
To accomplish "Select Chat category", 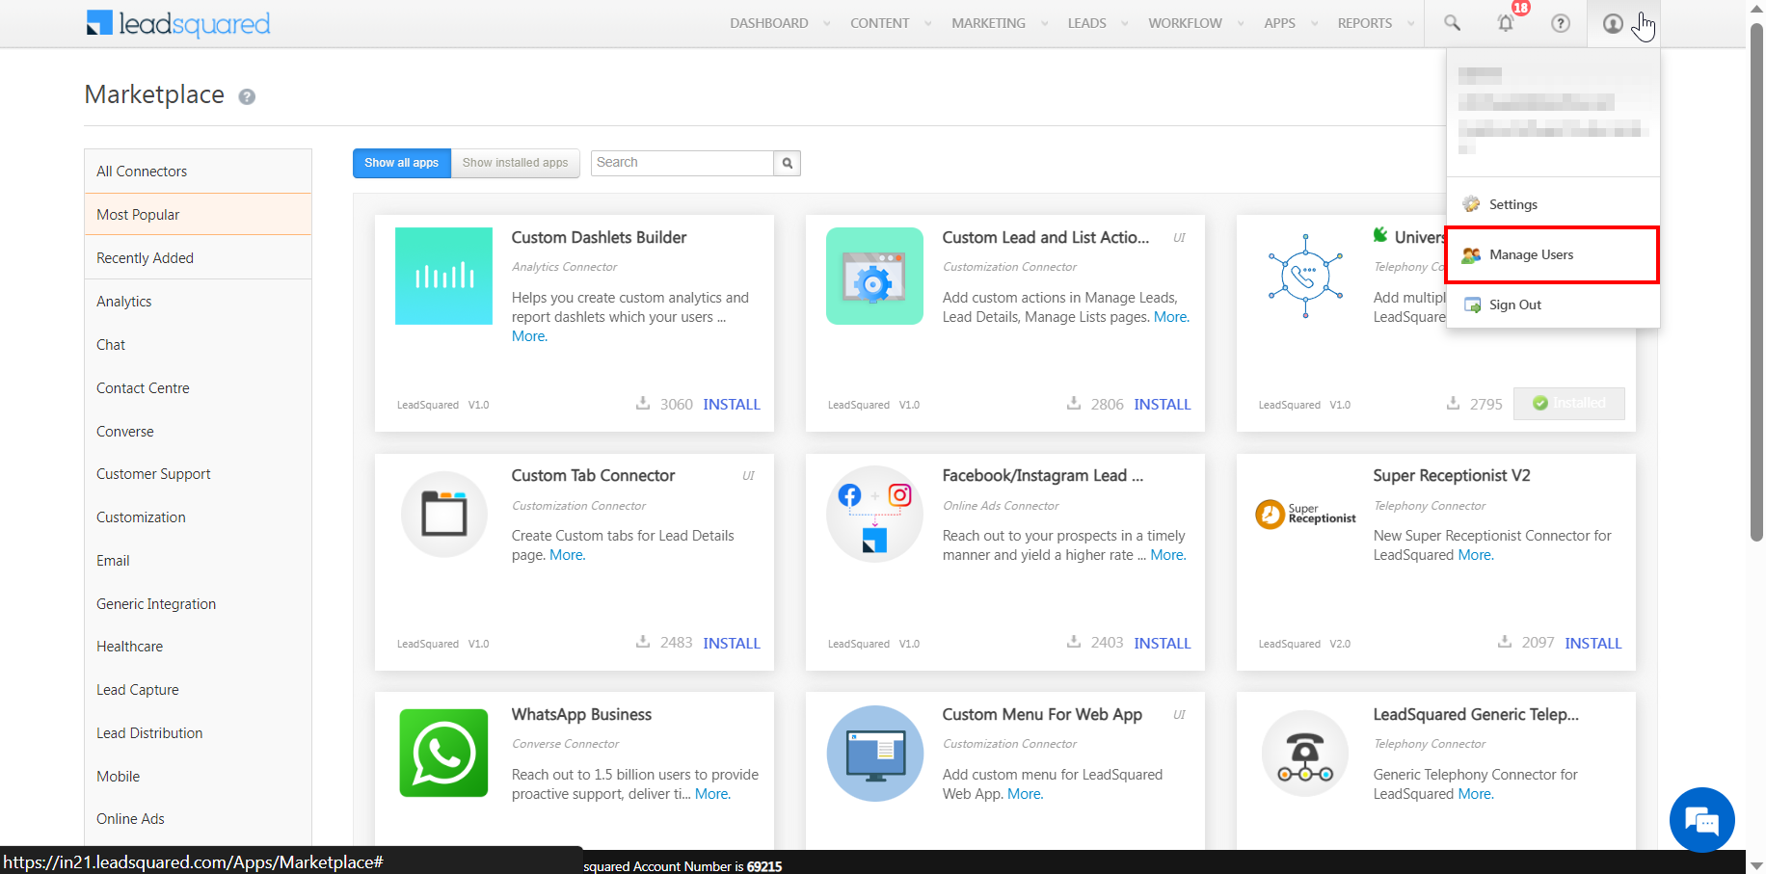I will coord(198,345).
